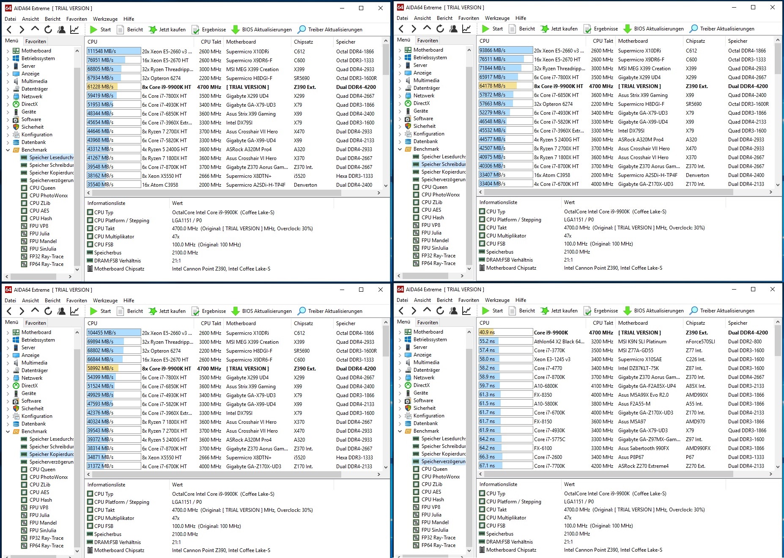Expand Multimedia node in bottom-left window

coord(8,363)
